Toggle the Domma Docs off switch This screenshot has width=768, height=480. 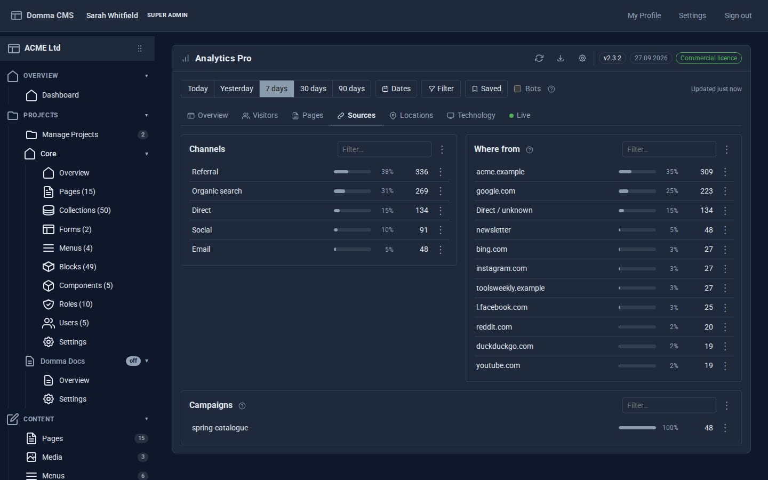pos(133,361)
